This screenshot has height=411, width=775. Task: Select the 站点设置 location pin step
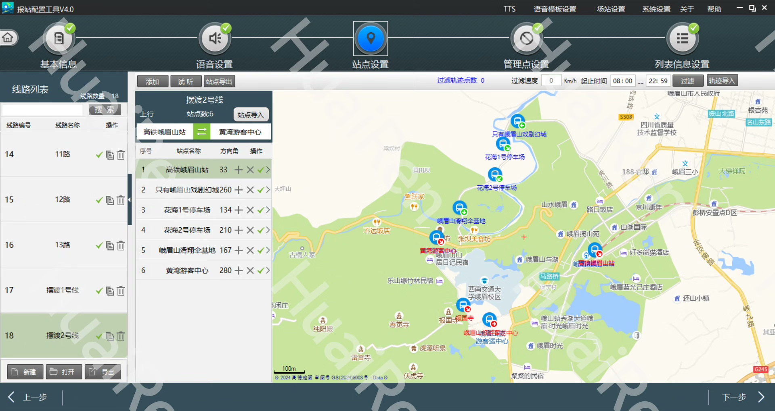(371, 39)
